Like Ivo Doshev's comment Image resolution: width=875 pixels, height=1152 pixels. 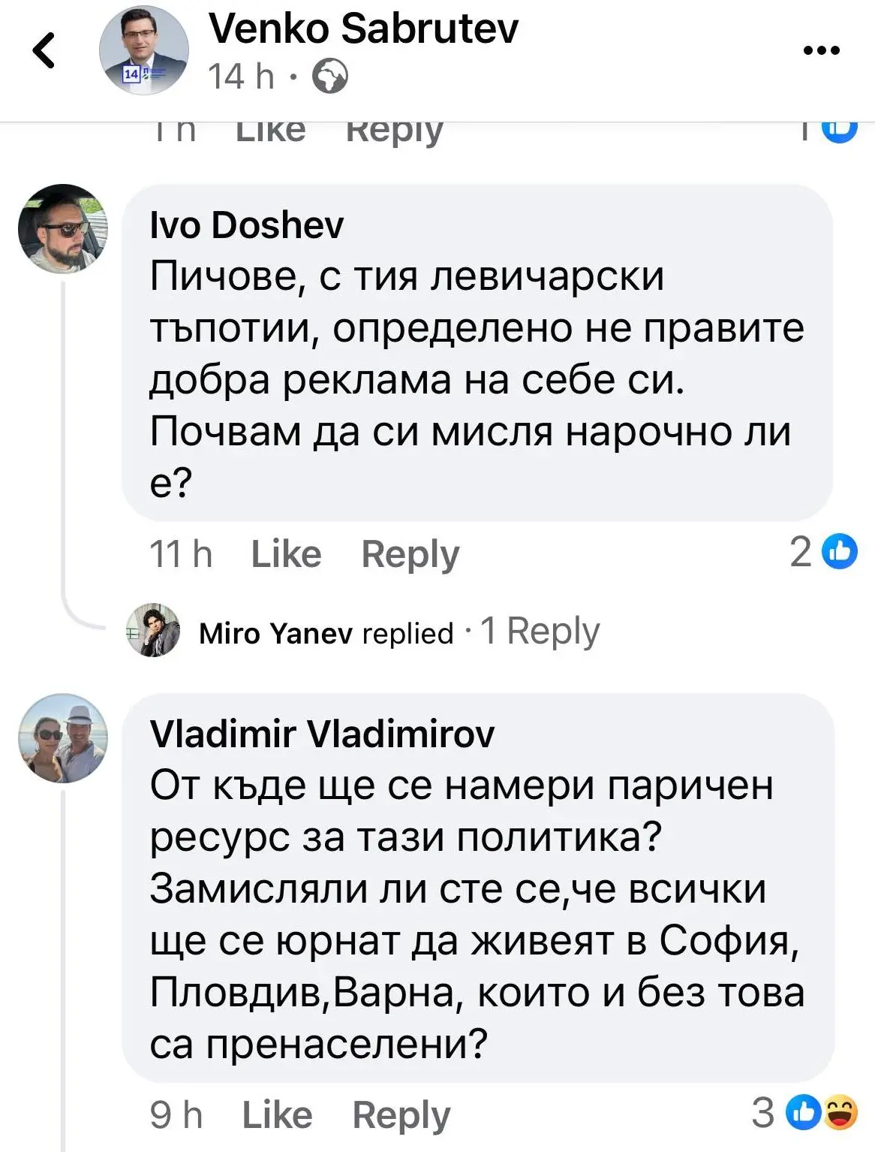pos(286,554)
